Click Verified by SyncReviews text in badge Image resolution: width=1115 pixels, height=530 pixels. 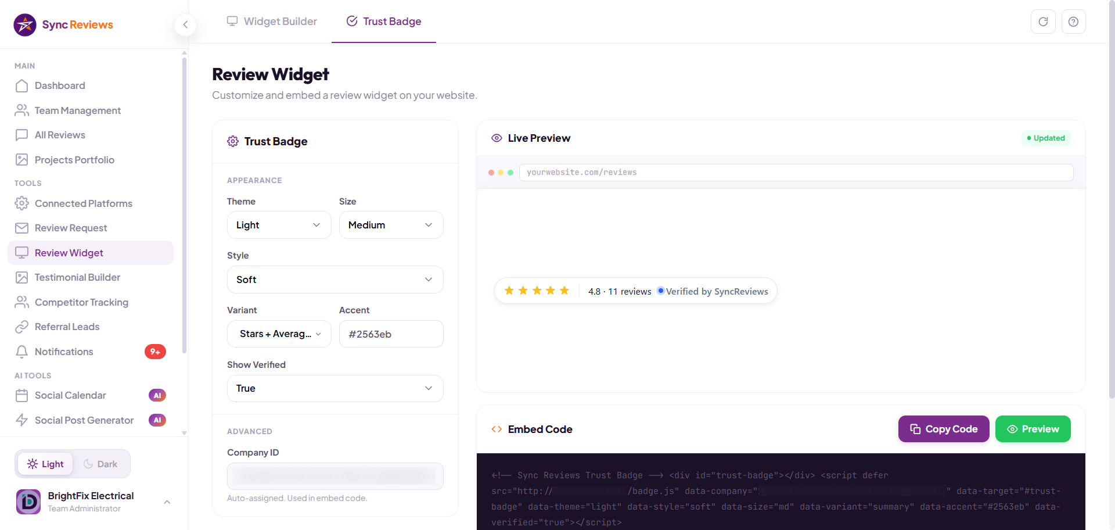click(717, 291)
